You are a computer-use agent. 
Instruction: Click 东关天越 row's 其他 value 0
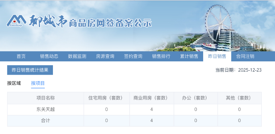[x=240, y=110]
